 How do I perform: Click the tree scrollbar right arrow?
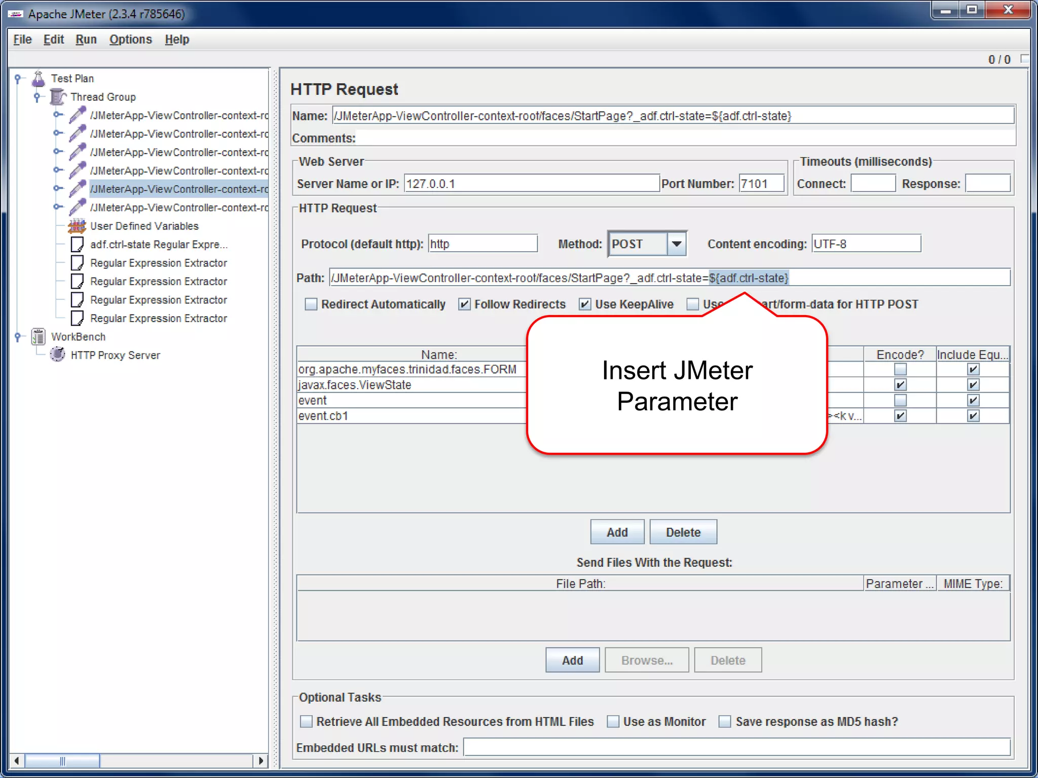pyautogui.click(x=260, y=761)
